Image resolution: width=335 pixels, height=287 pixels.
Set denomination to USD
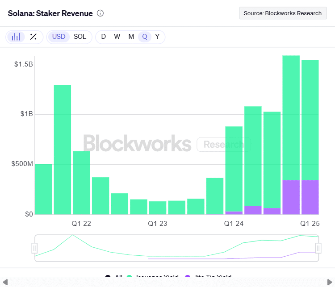point(59,37)
